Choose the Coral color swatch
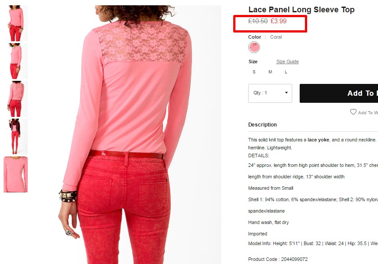The image size is (378, 264). 254,47
